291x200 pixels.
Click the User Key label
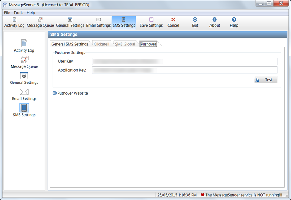click(66, 61)
